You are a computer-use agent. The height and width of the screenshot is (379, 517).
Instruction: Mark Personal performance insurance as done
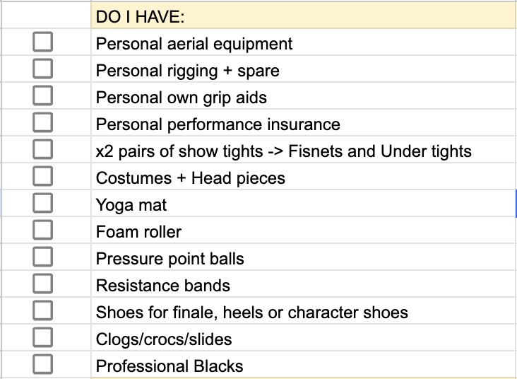(43, 122)
